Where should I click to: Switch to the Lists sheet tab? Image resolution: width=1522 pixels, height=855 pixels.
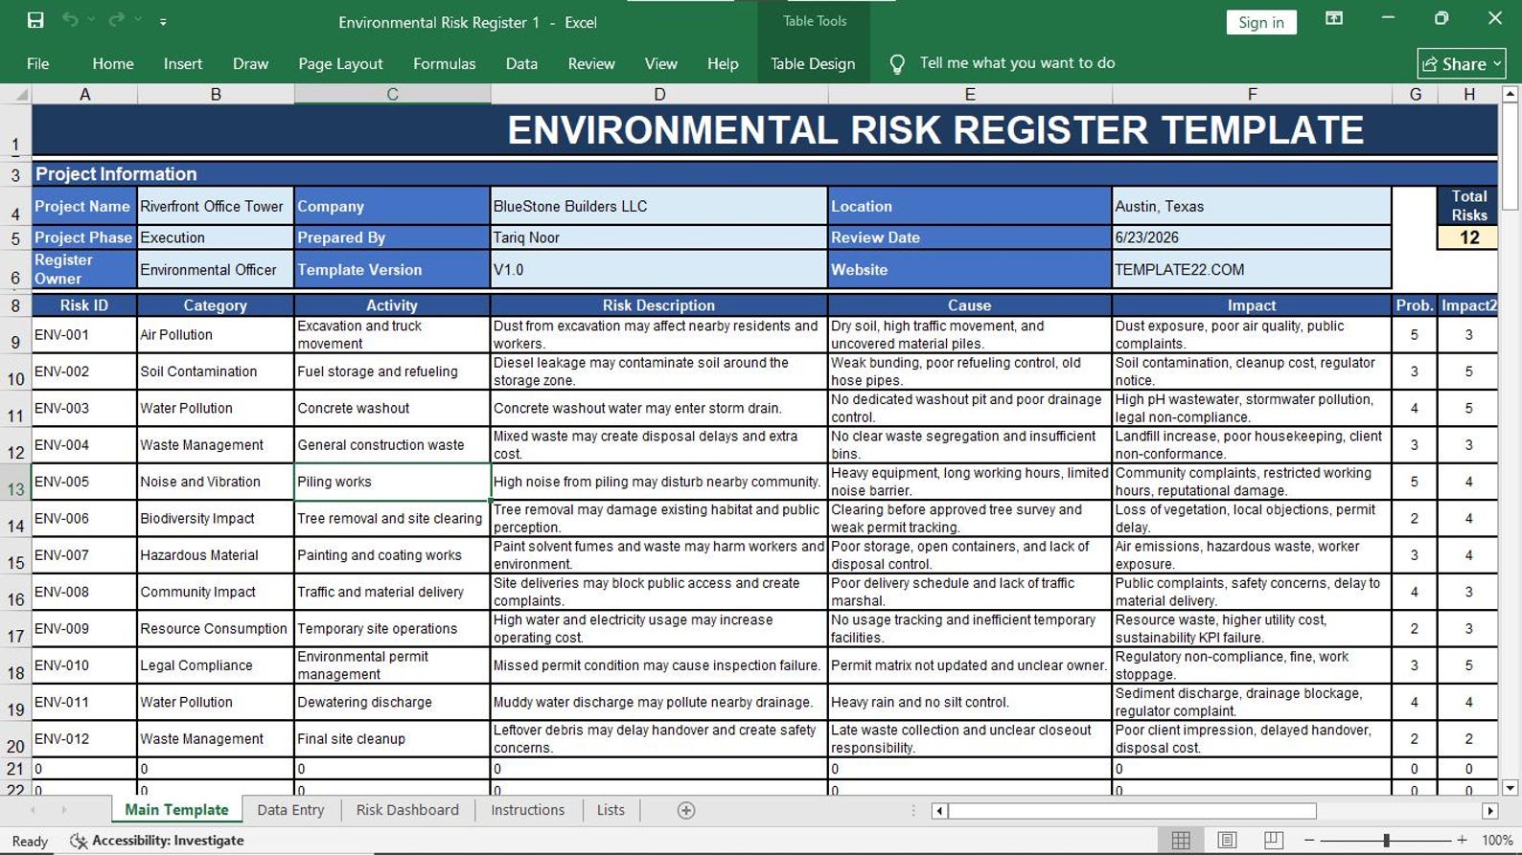click(611, 810)
